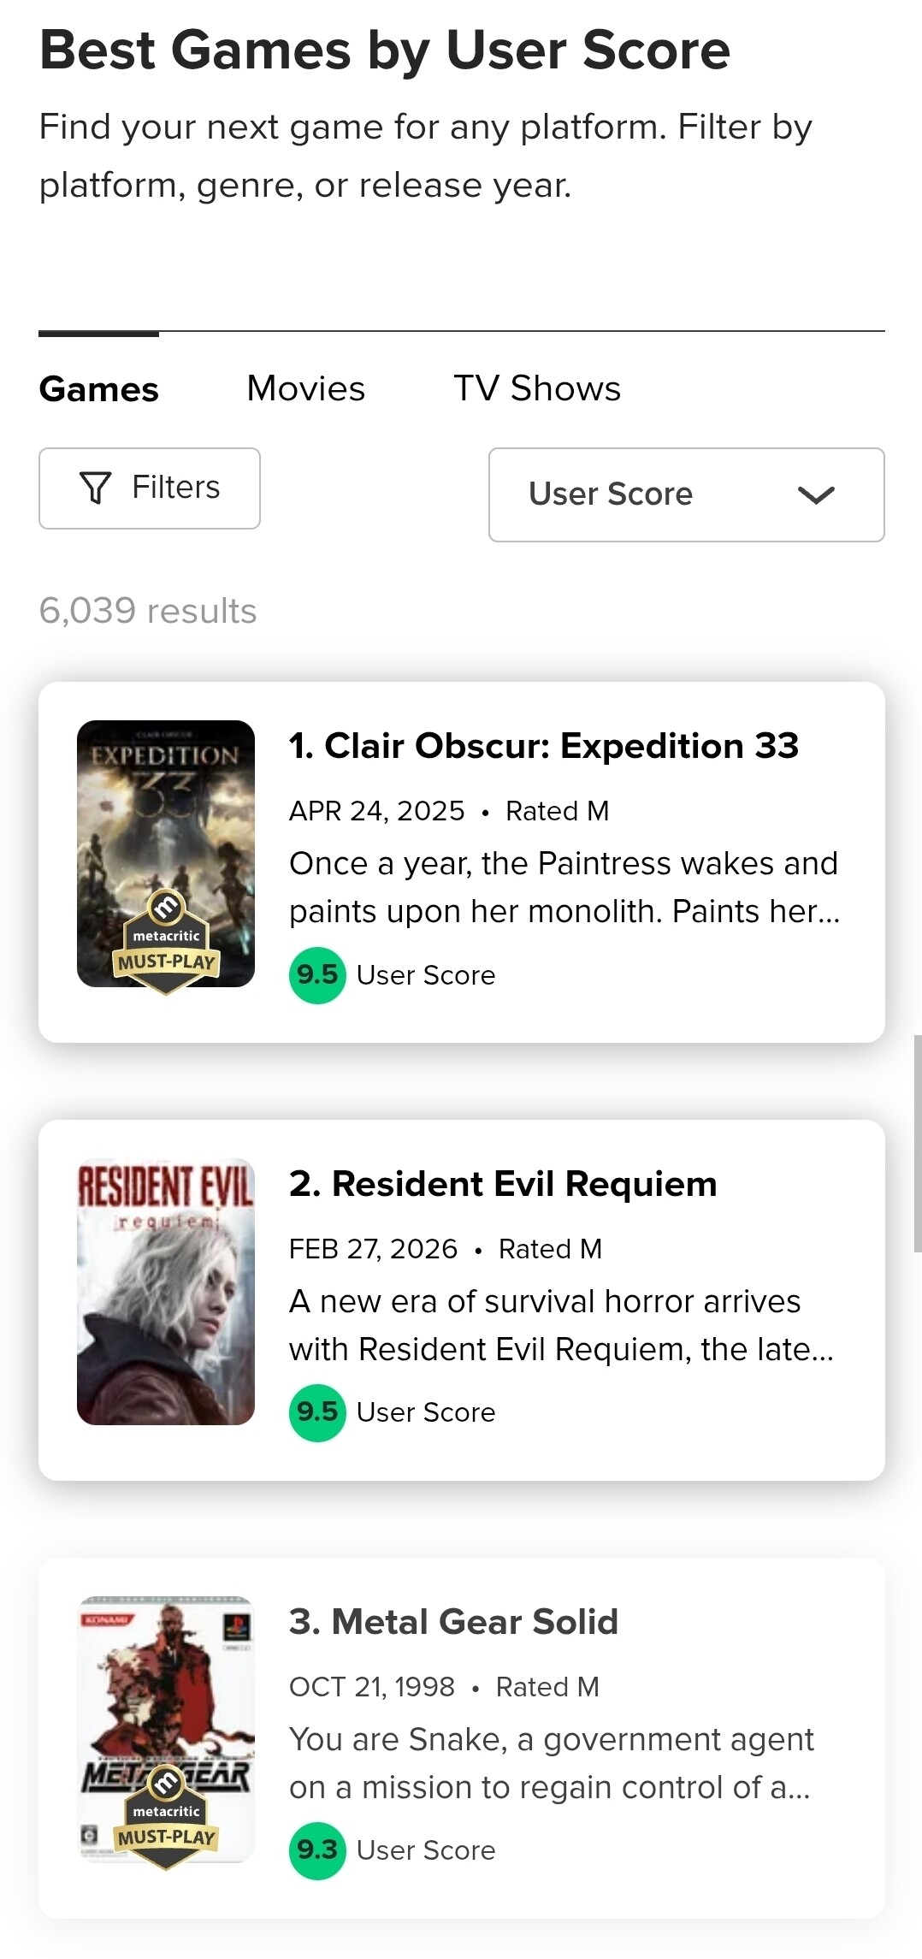922x1959 pixels.
Task: Switch to the Movies tab
Action: coord(305,388)
